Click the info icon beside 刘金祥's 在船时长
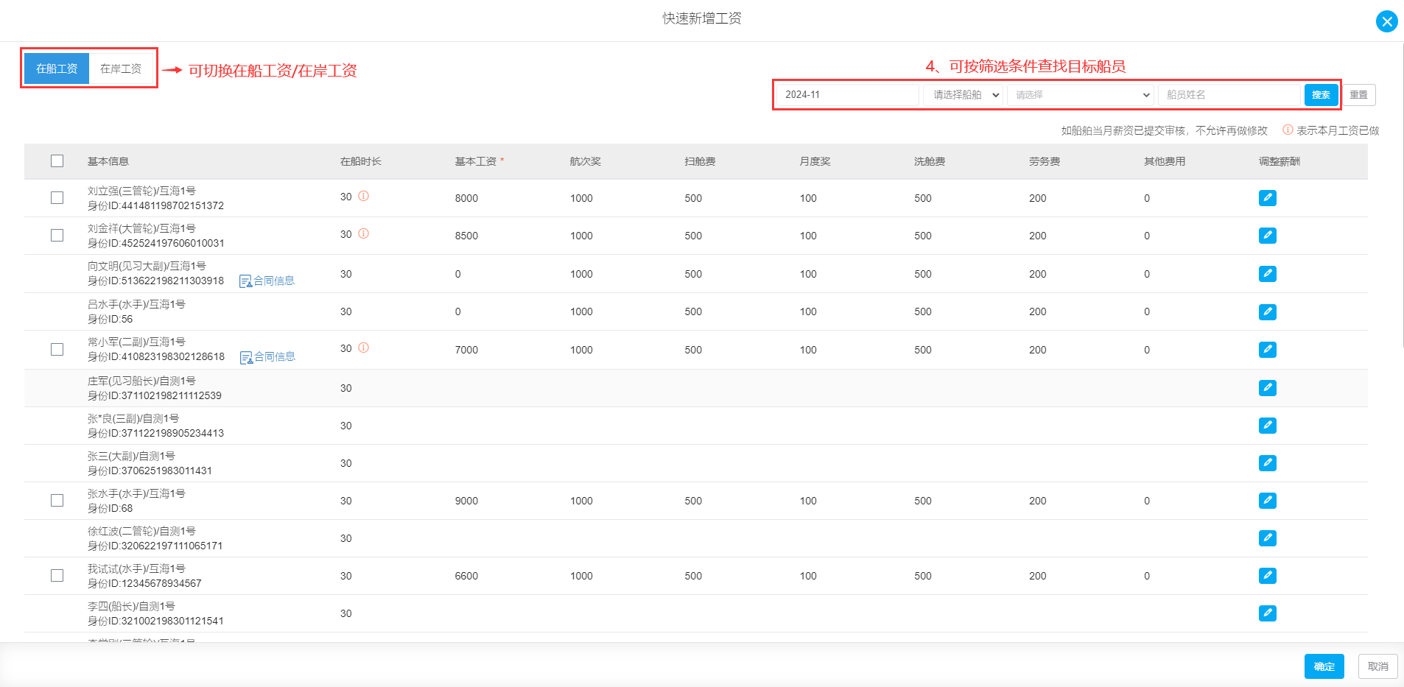This screenshot has height=687, width=1404. coord(363,233)
